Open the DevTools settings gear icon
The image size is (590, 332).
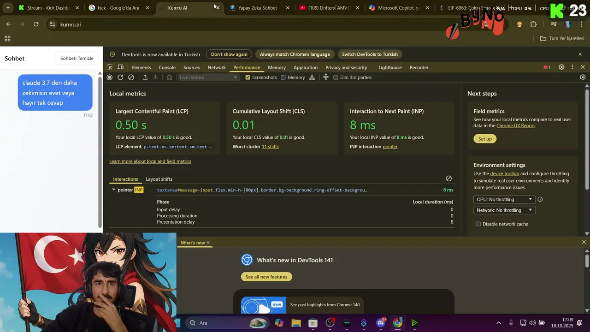click(x=561, y=67)
